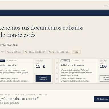109x109 pixels.
Task: Click the 'Concertar una cita' card title
Action: tap(8, 65)
